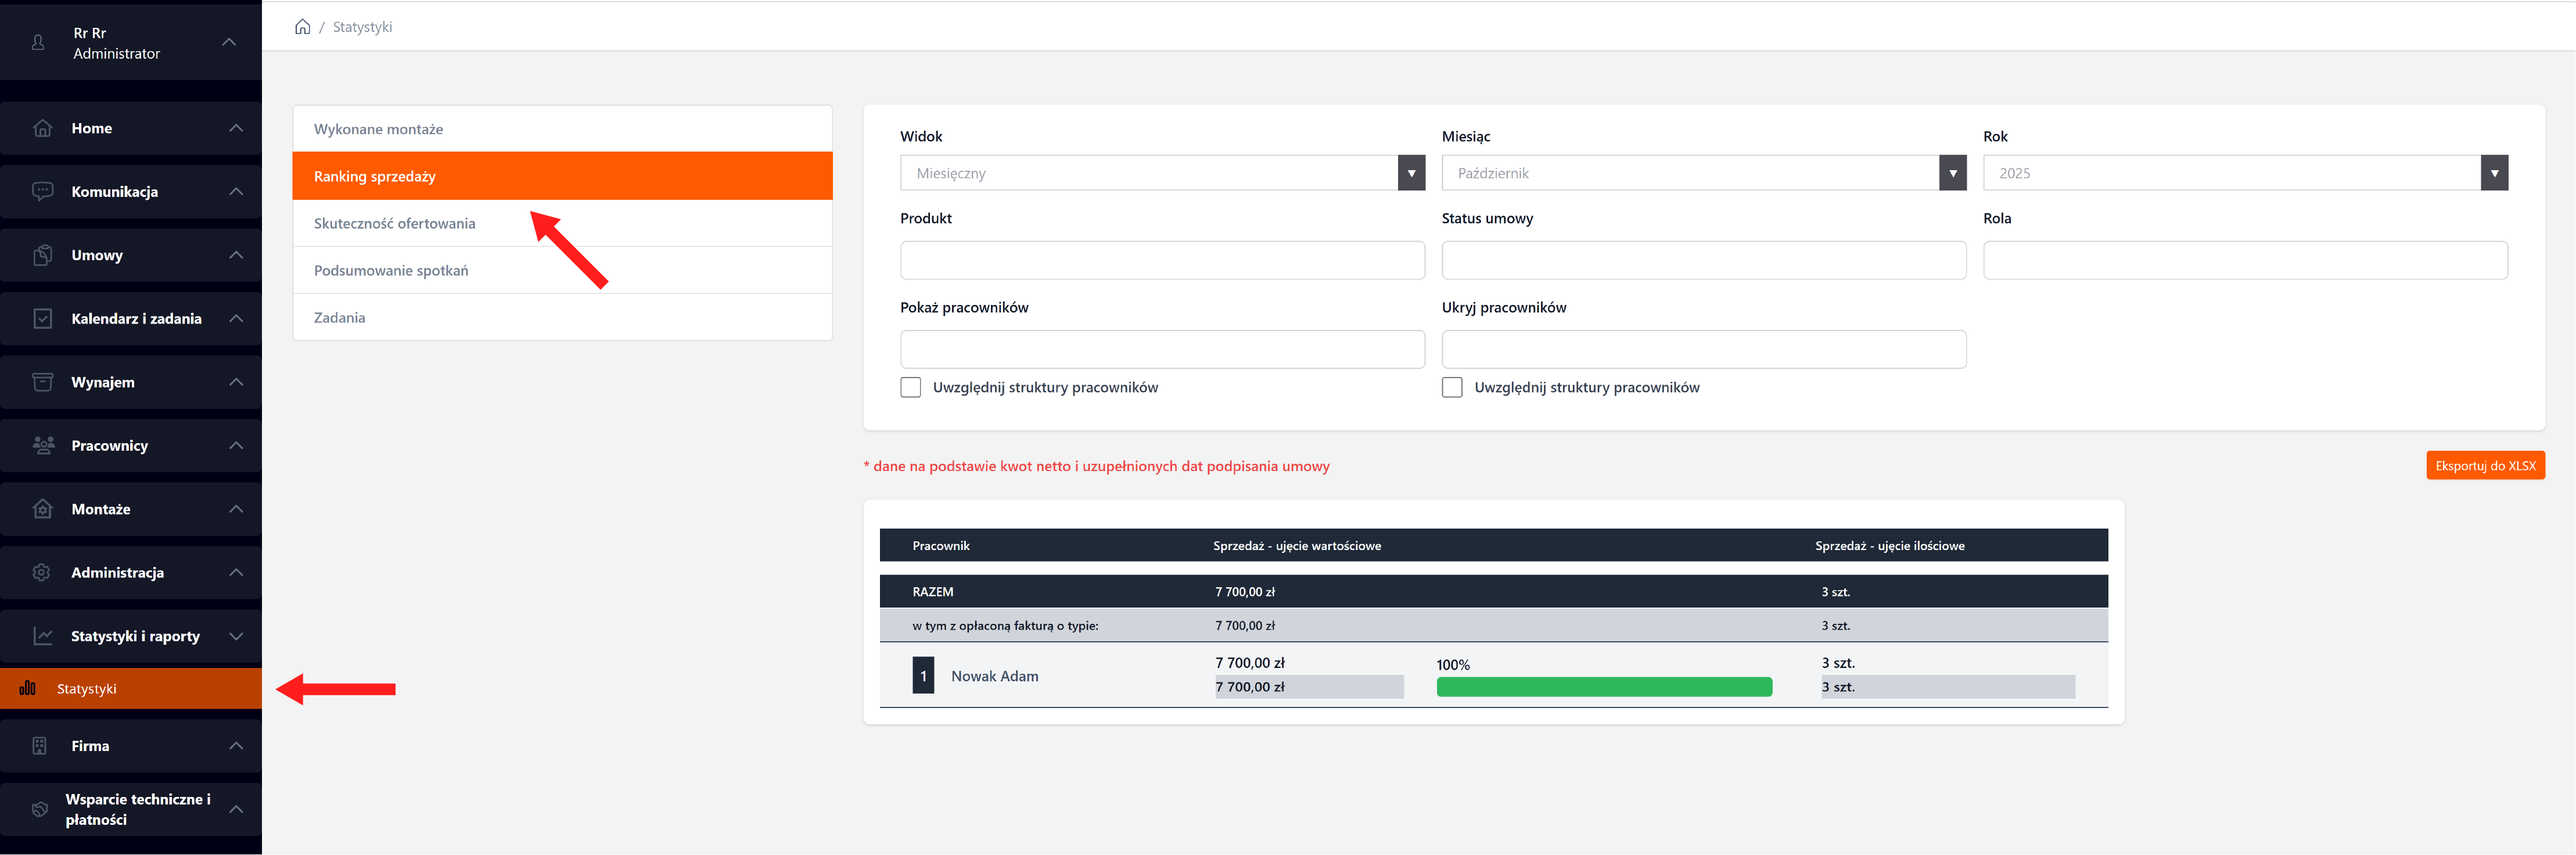The height and width of the screenshot is (855, 2576).
Task: Click the Administracja gear icon
Action: (x=42, y=573)
